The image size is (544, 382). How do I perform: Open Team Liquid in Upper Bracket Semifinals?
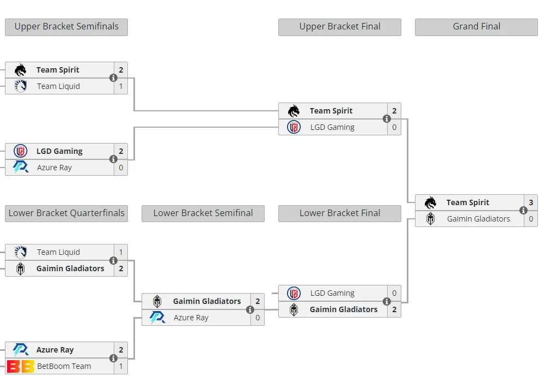pos(59,86)
